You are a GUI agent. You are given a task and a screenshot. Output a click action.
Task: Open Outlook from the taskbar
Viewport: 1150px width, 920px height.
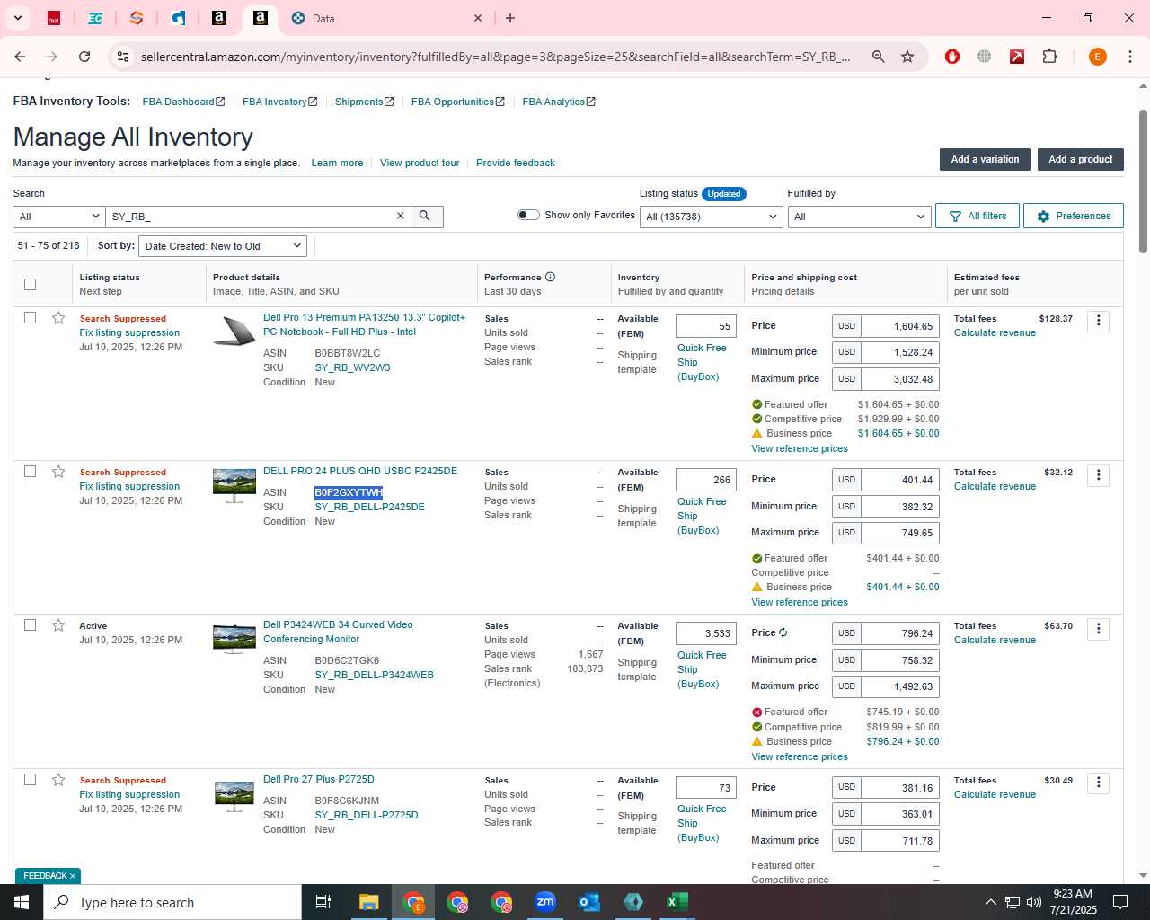tap(589, 902)
